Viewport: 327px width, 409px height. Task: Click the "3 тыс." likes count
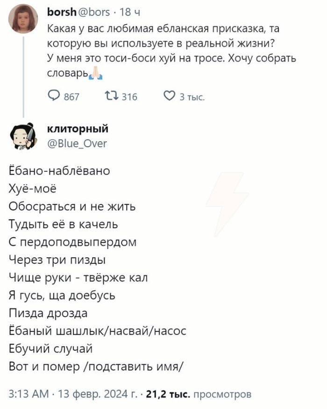tap(192, 97)
